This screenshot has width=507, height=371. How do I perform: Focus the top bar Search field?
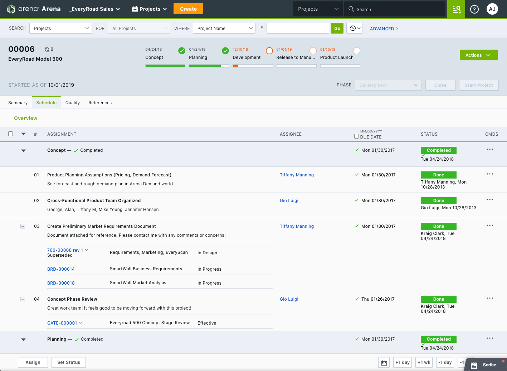click(395, 9)
